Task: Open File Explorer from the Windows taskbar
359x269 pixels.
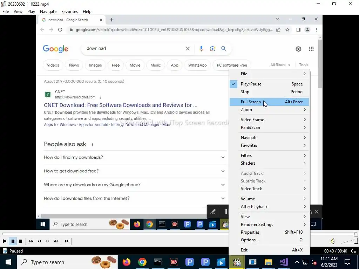Action: (268, 262)
